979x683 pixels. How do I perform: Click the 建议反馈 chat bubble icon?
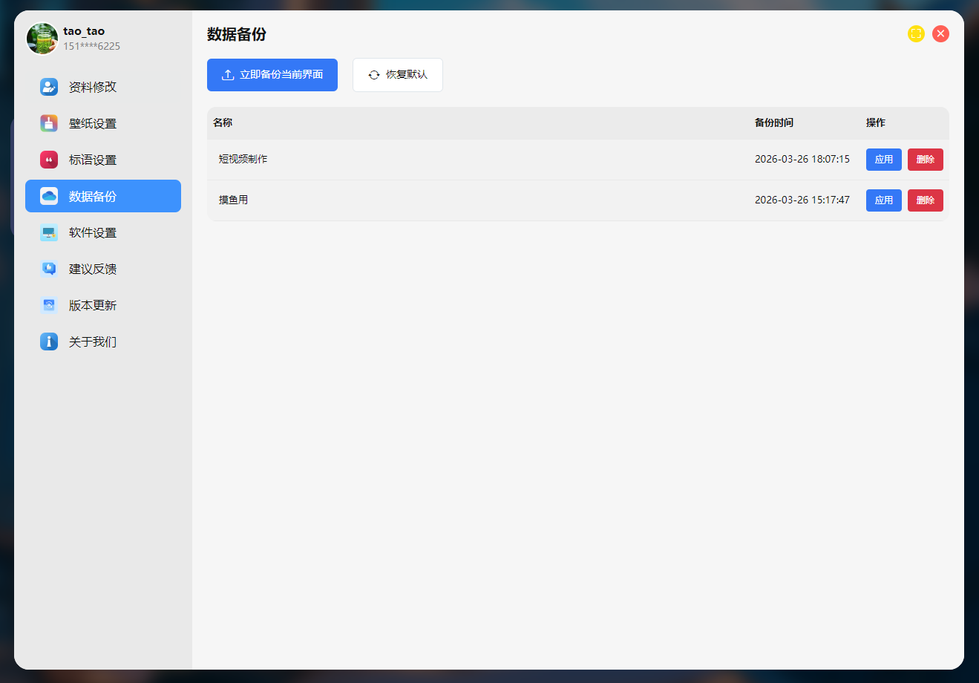(x=49, y=269)
